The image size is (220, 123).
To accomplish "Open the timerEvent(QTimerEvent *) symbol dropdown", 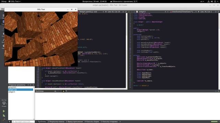I will pyautogui.click(x=183, y=12).
